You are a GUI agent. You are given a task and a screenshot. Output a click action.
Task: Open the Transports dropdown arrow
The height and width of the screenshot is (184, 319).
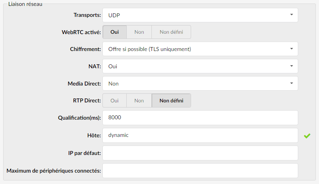(292, 15)
